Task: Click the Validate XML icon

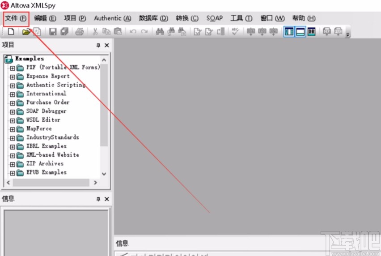Action: click(209, 31)
